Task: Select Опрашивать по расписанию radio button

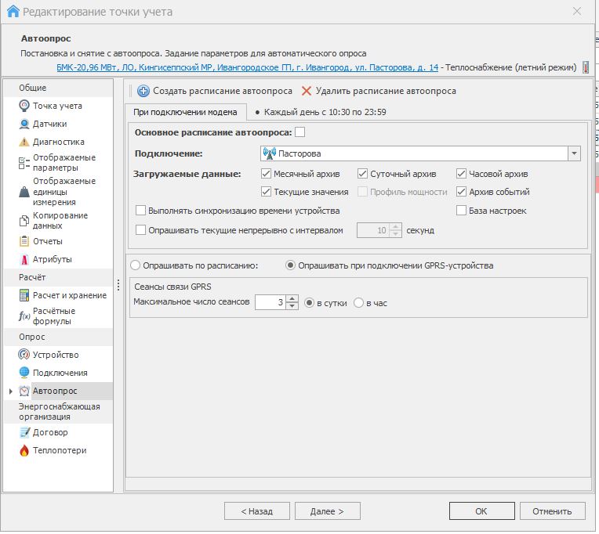Action: tap(136, 265)
